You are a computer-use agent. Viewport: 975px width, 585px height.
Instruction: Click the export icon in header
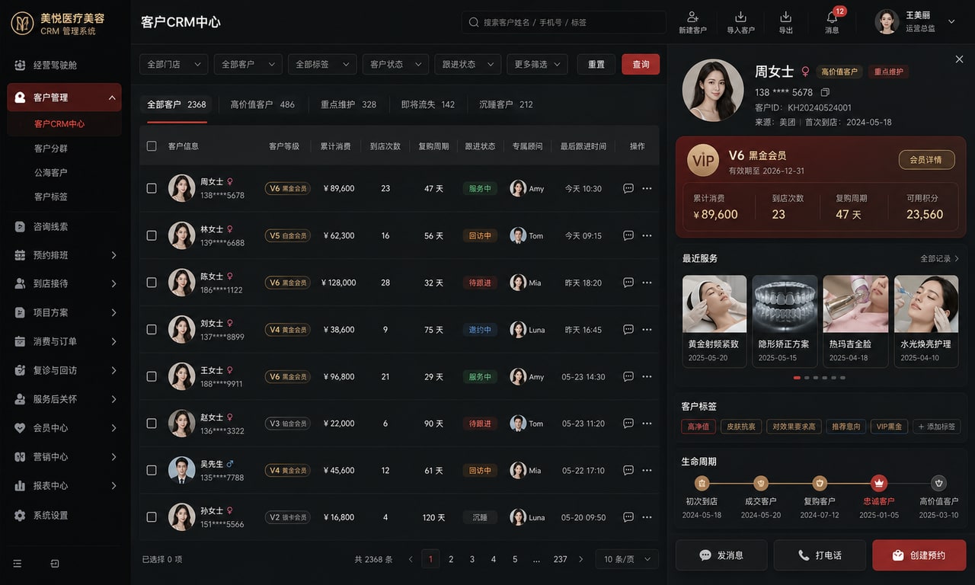(x=786, y=17)
